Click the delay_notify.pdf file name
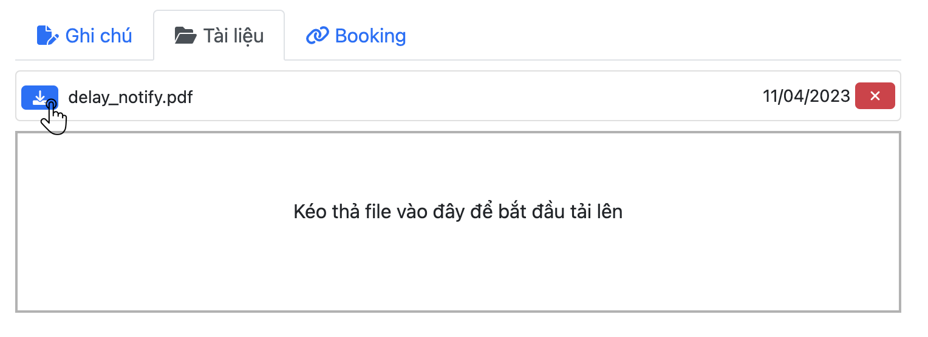This screenshot has height=337, width=928. [x=131, y=97]
